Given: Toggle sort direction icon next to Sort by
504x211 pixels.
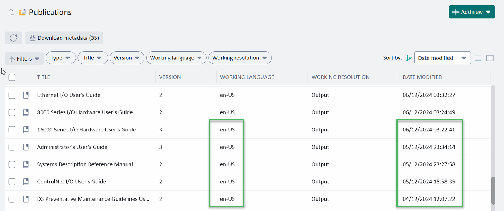Looking at the screenshot, I should 409,58.
